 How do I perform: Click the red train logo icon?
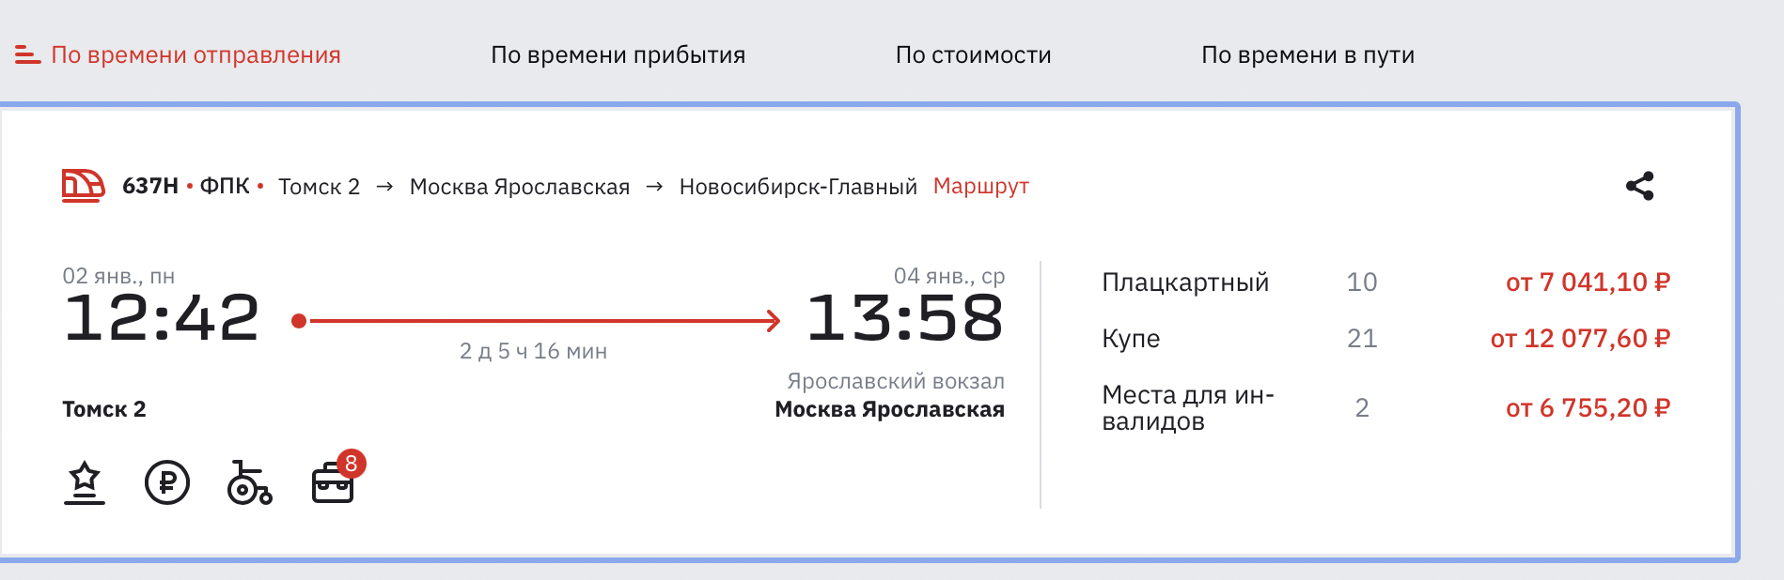coord(83,186)
